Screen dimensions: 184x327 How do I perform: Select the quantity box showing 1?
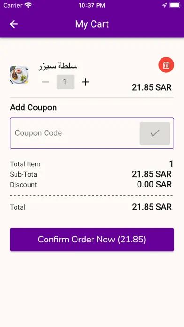point(65,82)
